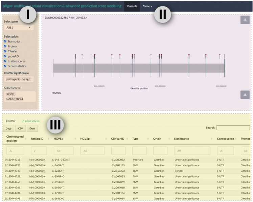Image resolution: width=253 pixels, height=202 pixels.
Task: Click the table Search input field
Action: click(x=233, y=128)
